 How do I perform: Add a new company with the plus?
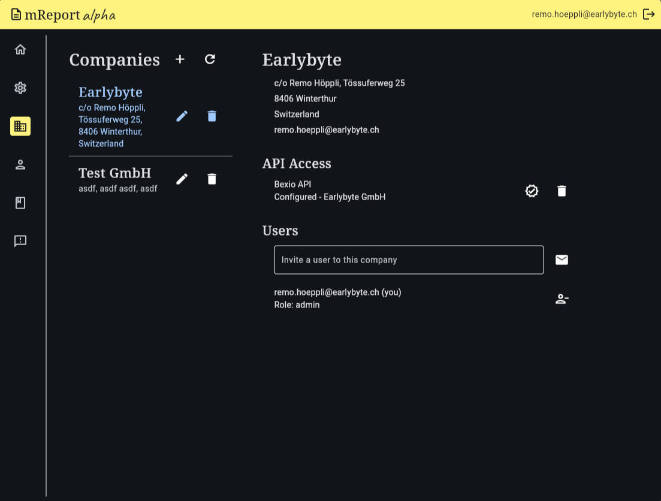pos(180,59)
